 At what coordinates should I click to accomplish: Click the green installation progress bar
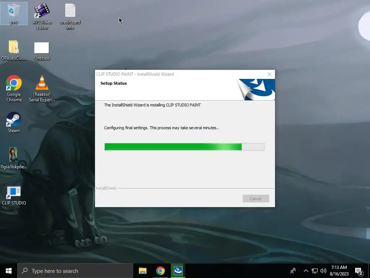(x=184, y=147)
